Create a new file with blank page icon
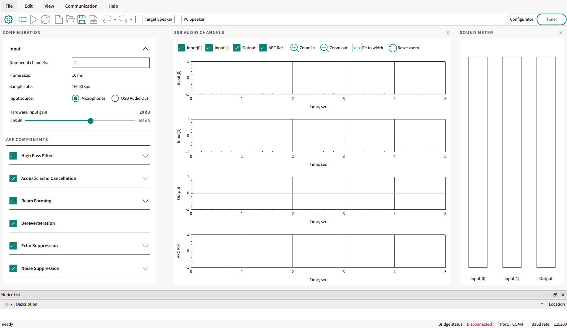 [59, 19]
